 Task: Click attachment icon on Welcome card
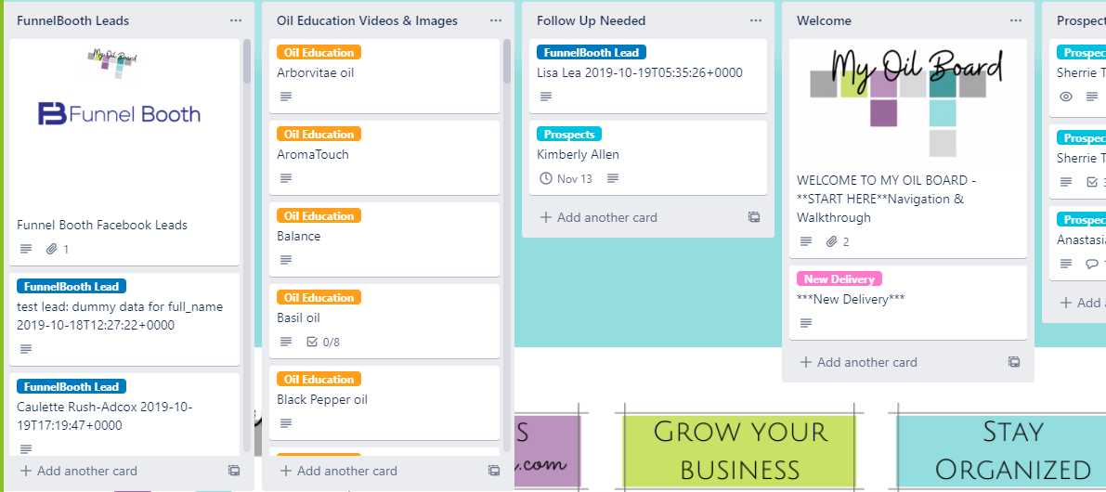click(x=832, y=241)
